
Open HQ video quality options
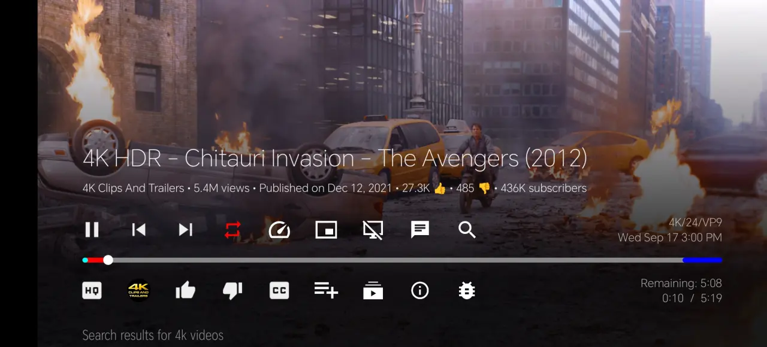coord(92,291)
